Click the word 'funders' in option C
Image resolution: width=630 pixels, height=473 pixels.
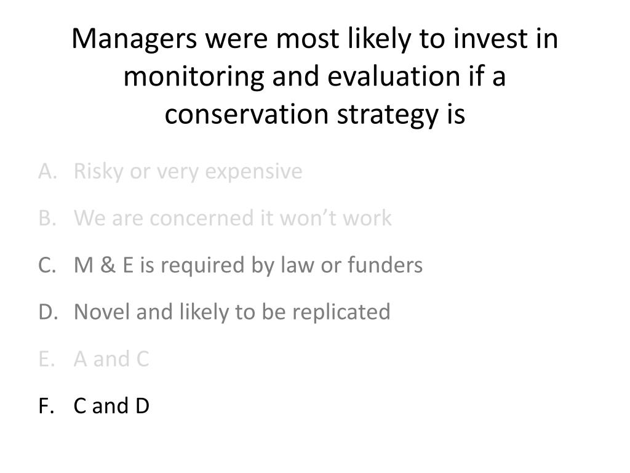coord(385,265)
